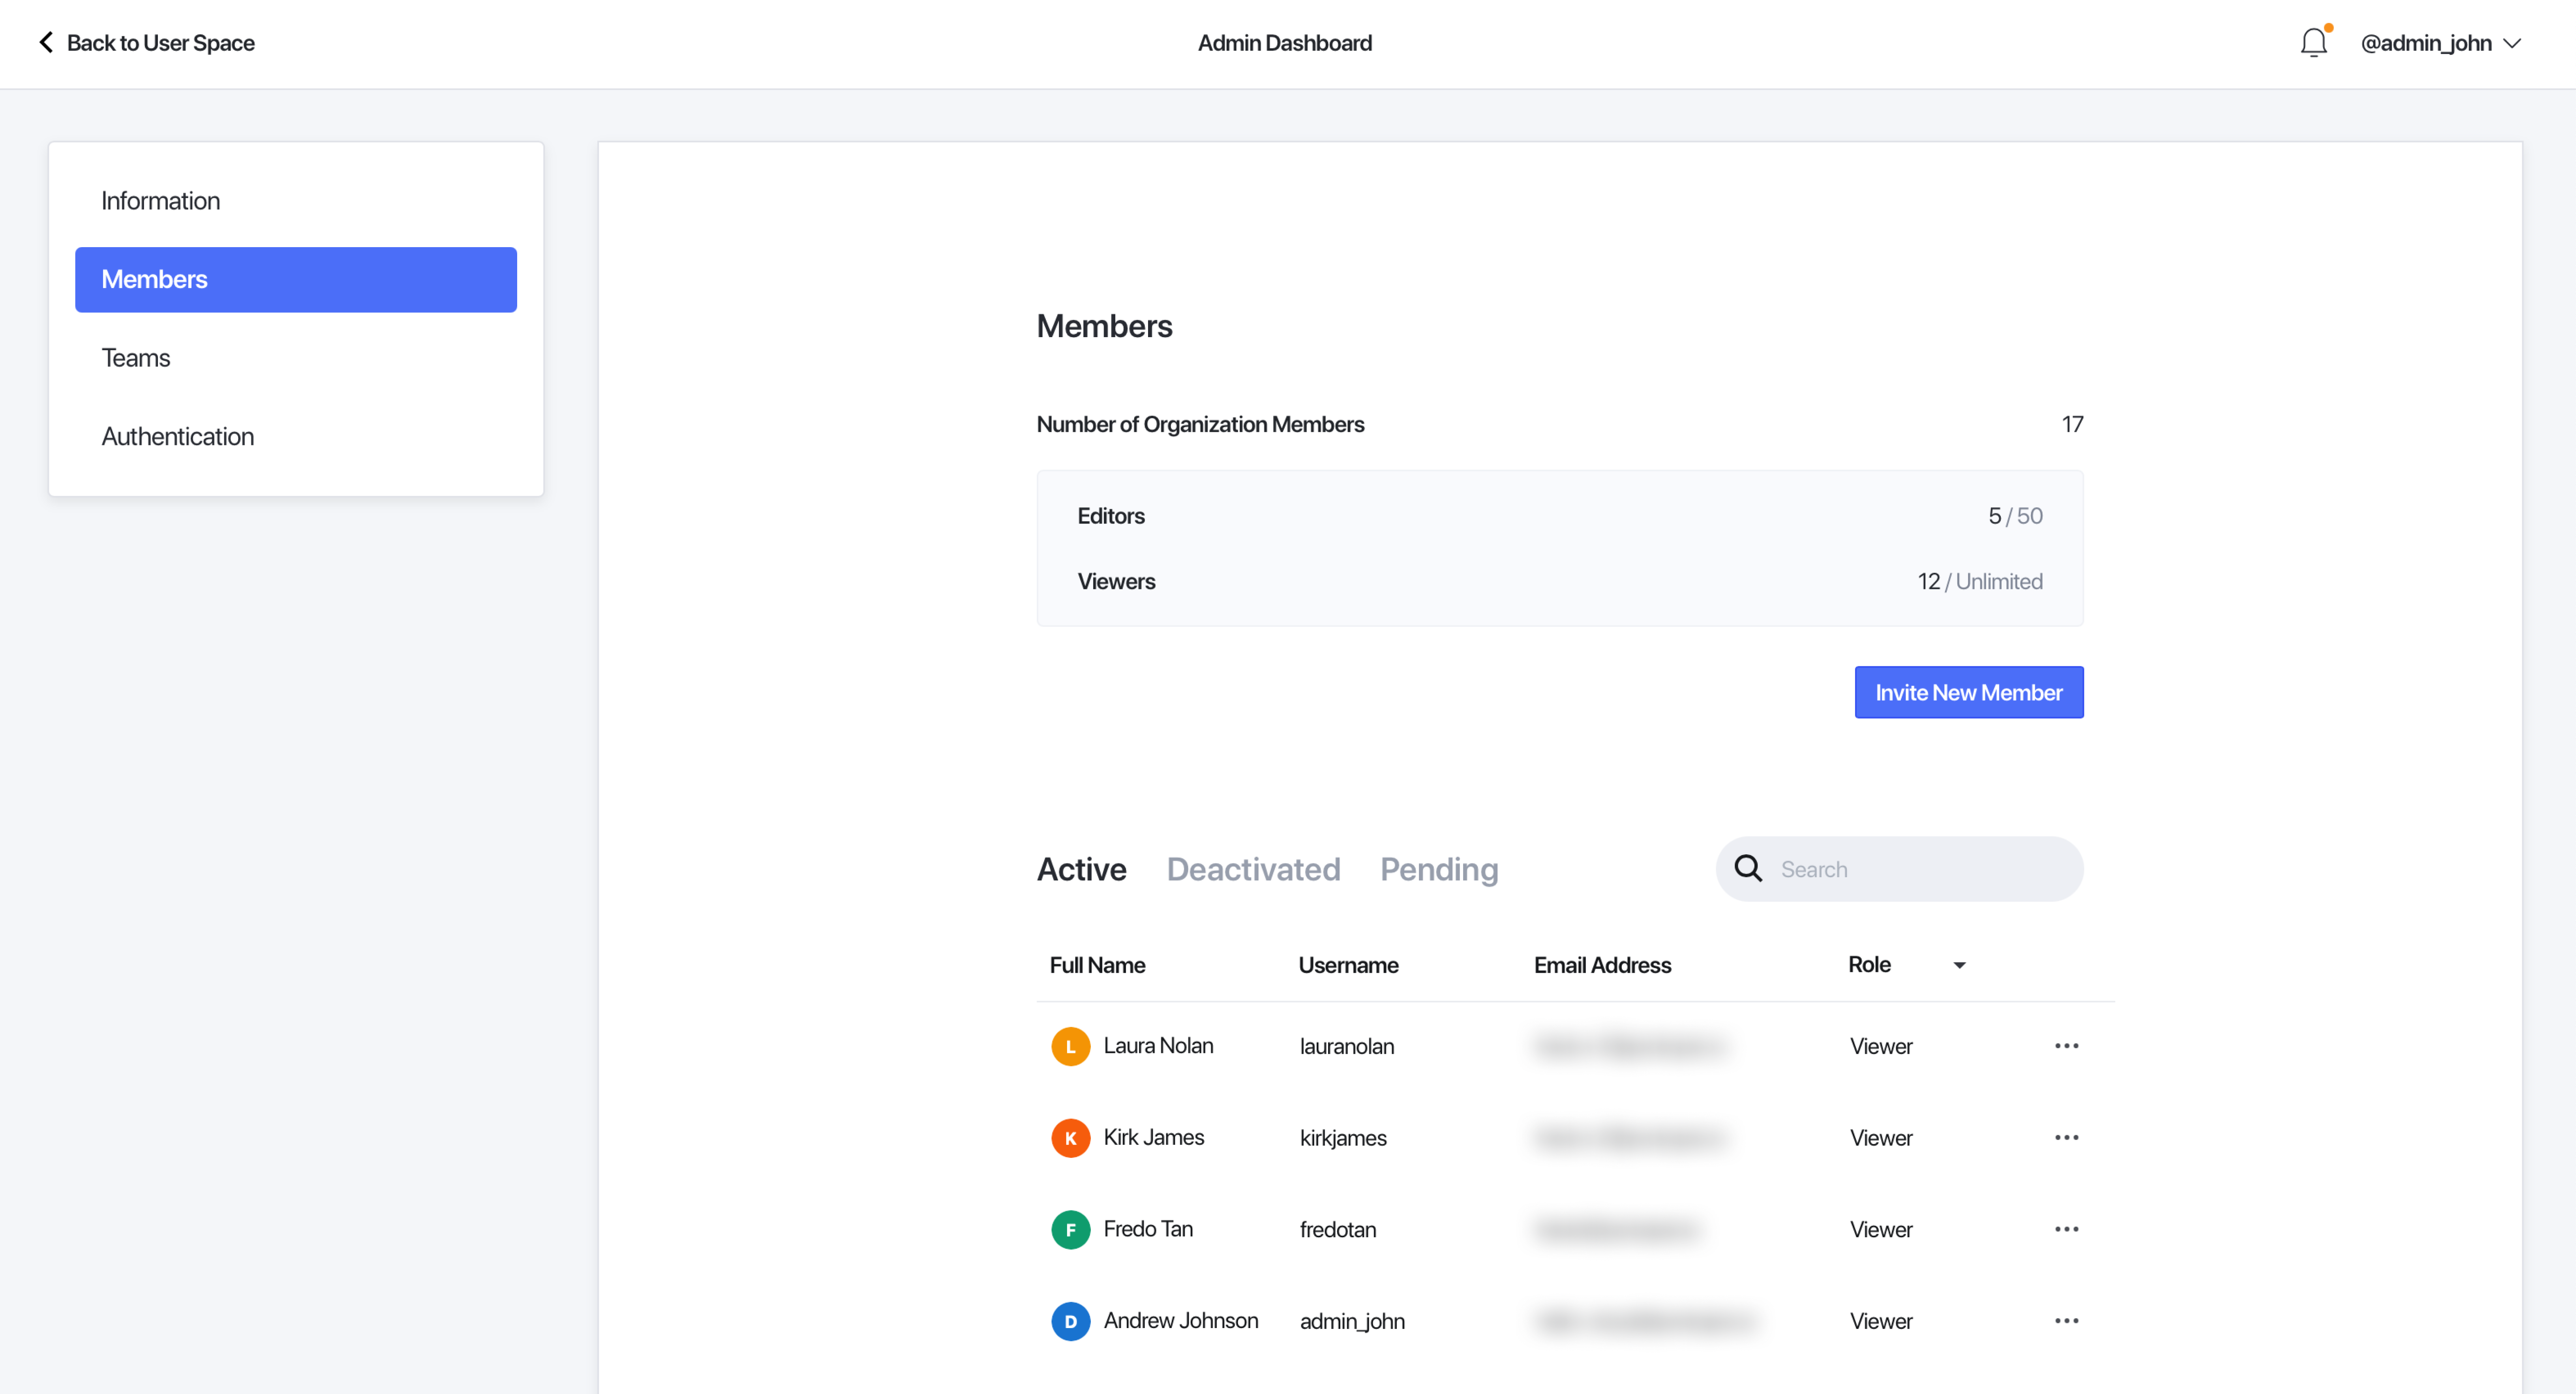Click the Viewers label
This screenshot has height=1394, width=2576.
tap(1116, 582)
